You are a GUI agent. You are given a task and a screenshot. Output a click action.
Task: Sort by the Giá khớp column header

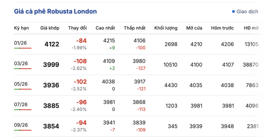(x=50, y=28)
